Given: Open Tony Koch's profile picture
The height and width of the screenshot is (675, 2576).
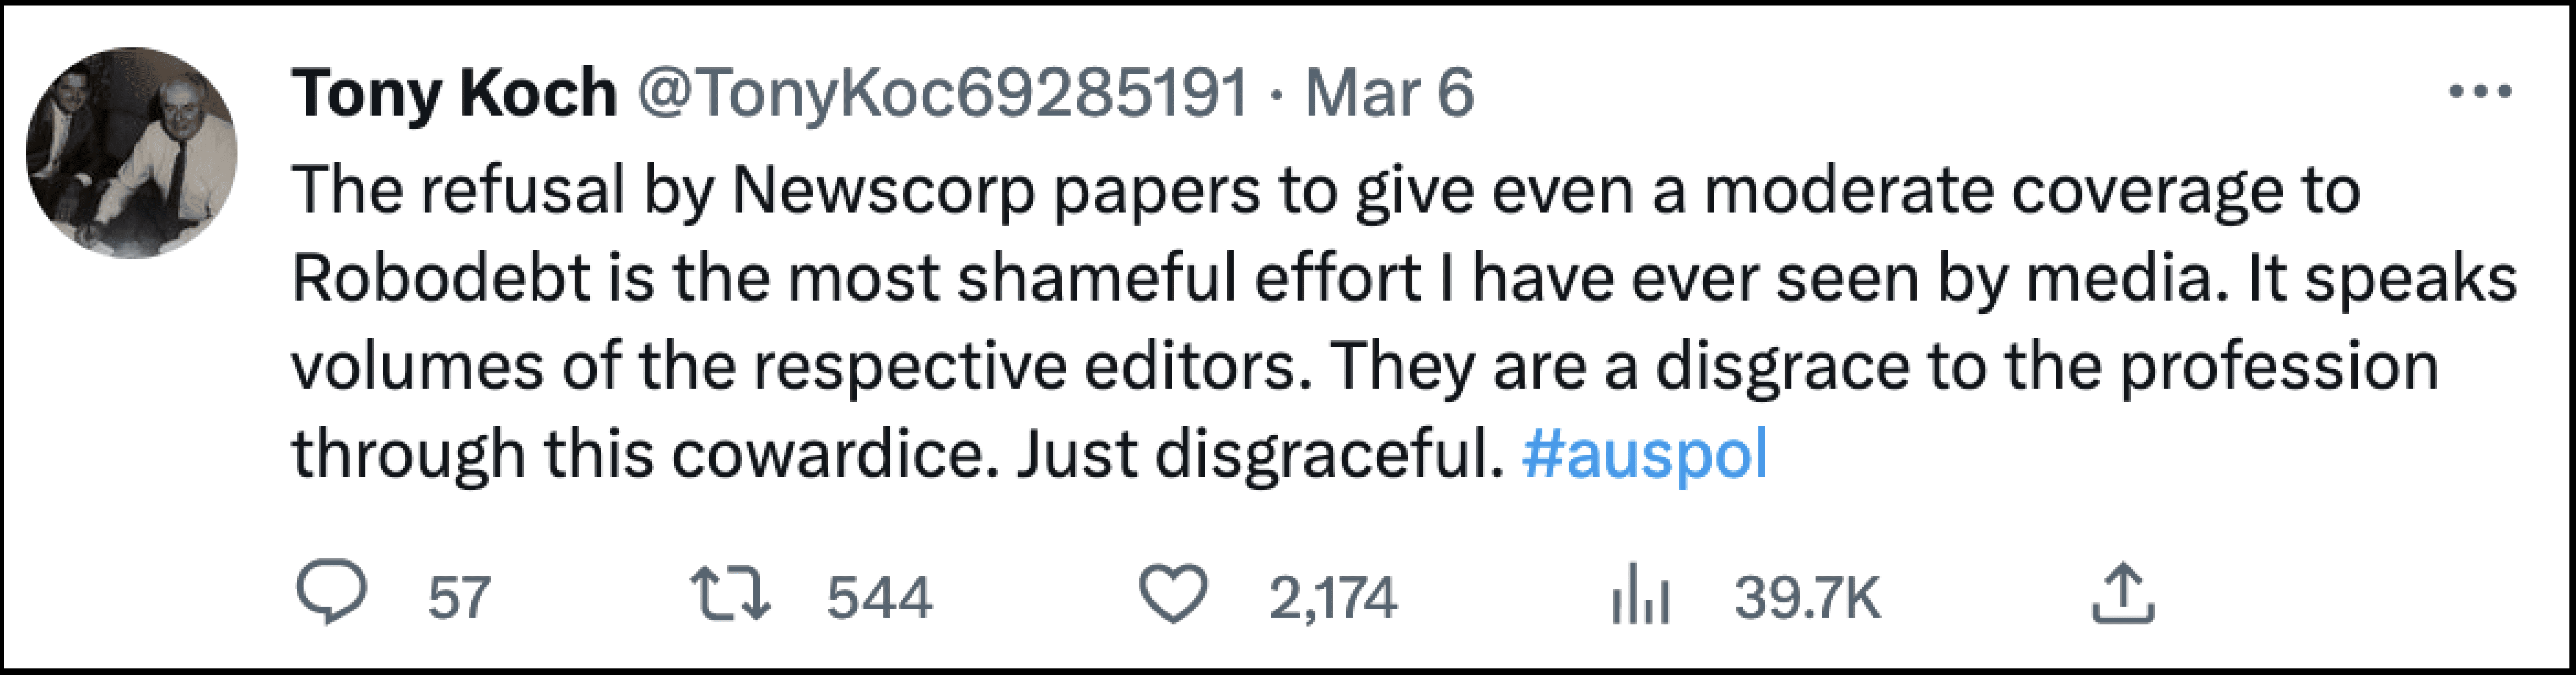Looking at the screenshot, I should click(132, 153).
